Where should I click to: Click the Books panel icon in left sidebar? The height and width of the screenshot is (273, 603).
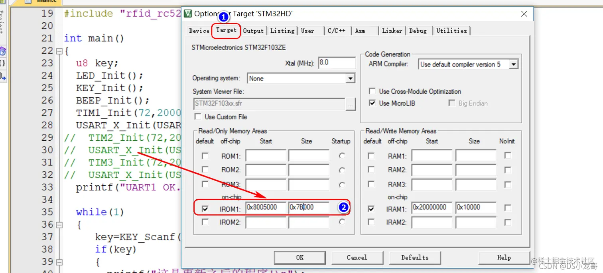click(x=3, y=51)
